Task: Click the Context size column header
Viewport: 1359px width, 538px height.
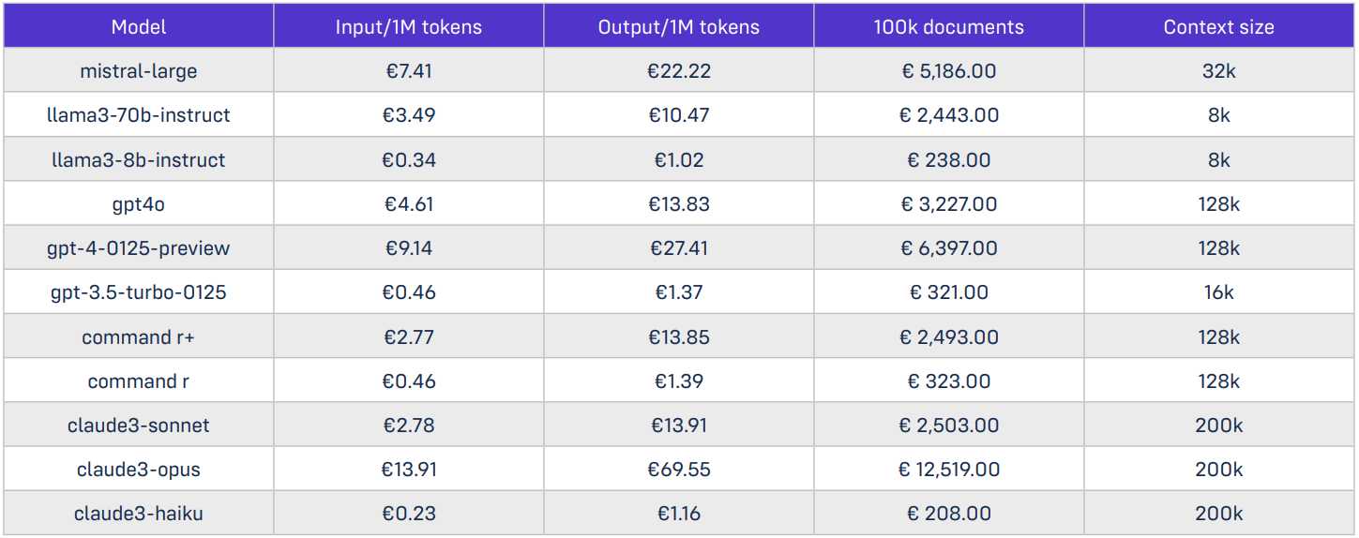Action: 1218,26
